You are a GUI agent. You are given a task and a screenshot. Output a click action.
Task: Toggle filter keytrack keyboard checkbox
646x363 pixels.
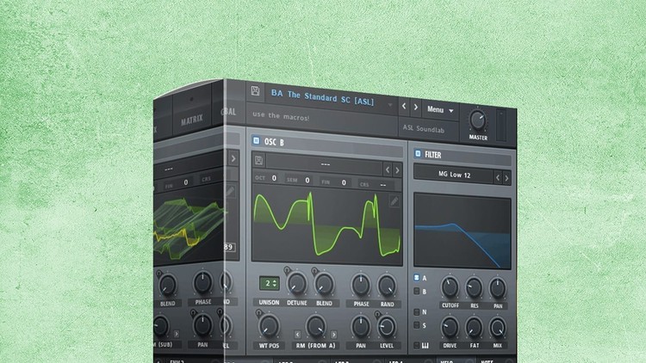point(417,345)
